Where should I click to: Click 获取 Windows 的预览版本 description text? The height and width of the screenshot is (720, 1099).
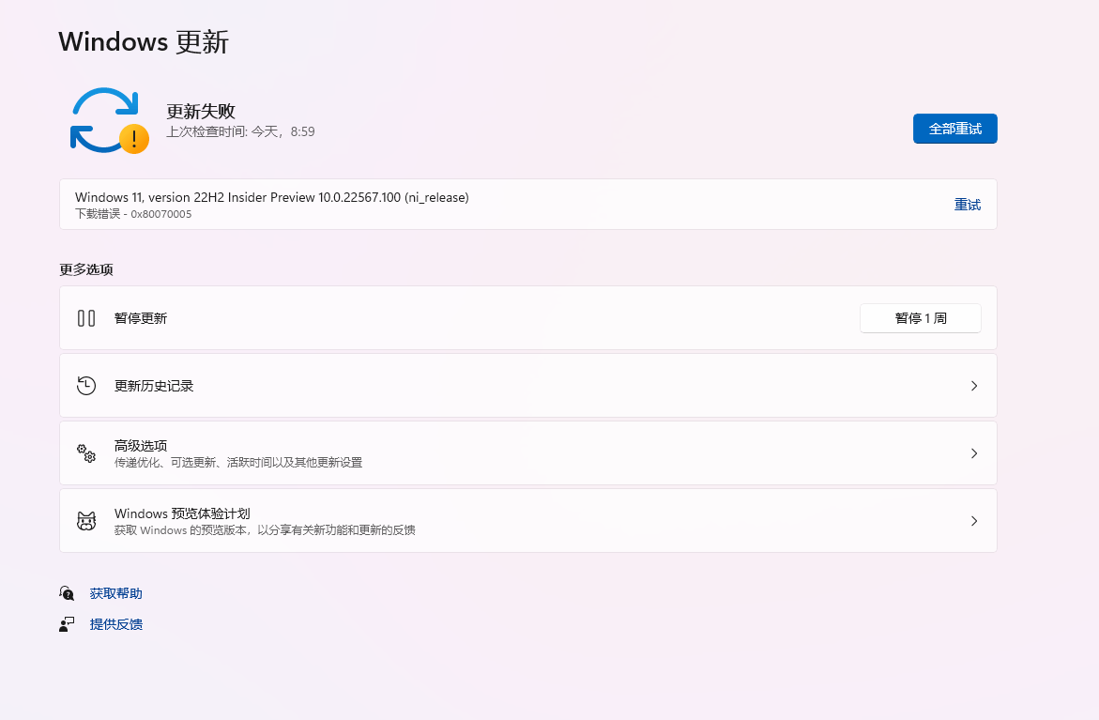tap(265, 530)
